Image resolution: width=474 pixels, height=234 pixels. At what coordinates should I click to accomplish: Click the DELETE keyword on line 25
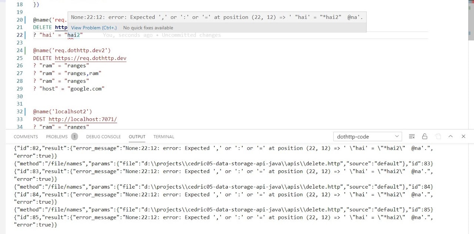pos(42,58)
